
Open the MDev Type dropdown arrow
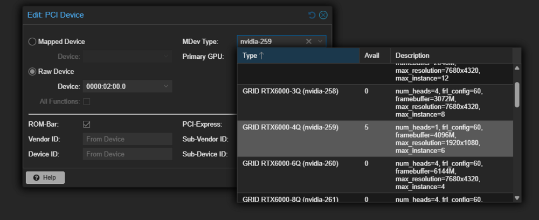320,42
